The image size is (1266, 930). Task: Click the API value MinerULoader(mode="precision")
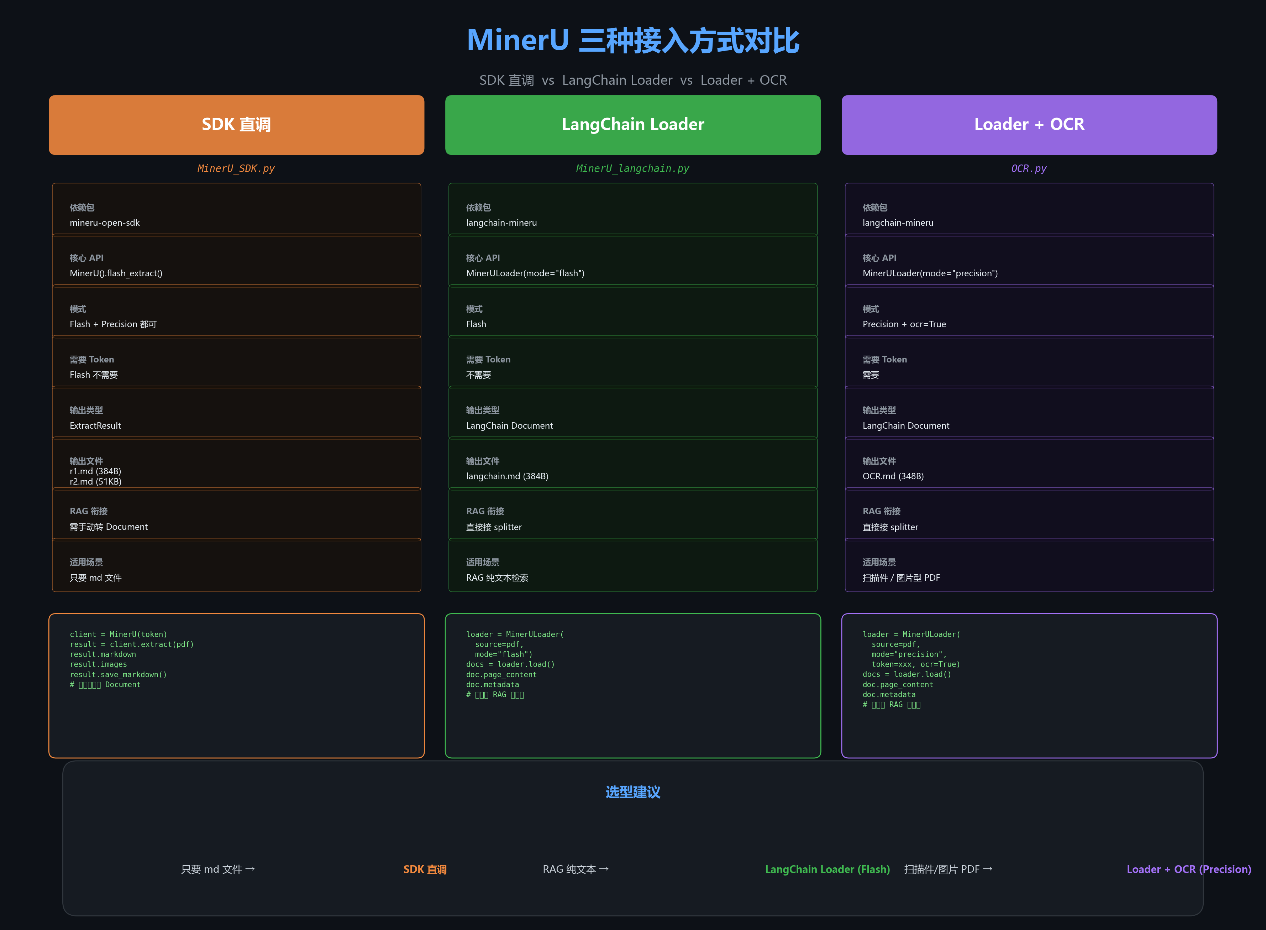click(x=930, y=273)
